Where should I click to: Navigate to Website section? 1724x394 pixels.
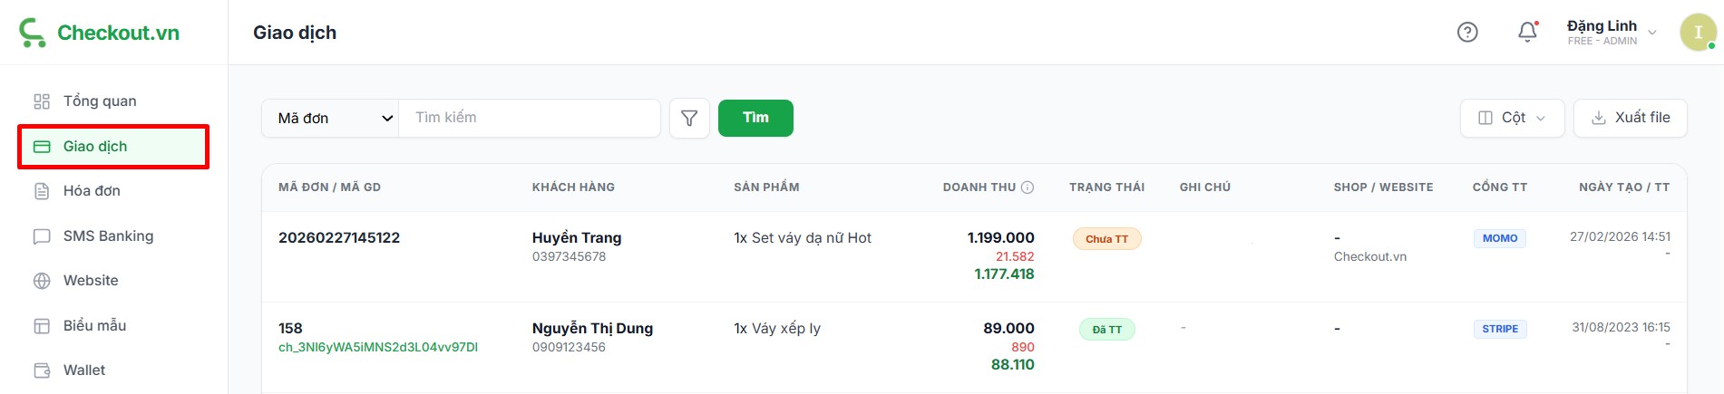tap(91, 281)
